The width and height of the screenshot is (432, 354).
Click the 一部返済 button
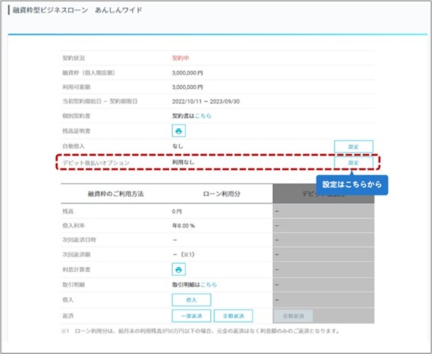tap(191, 315)
